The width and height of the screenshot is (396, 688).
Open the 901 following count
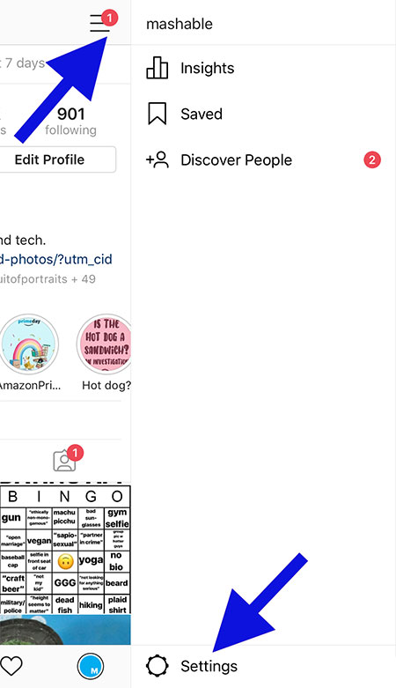tap(70, 121)
